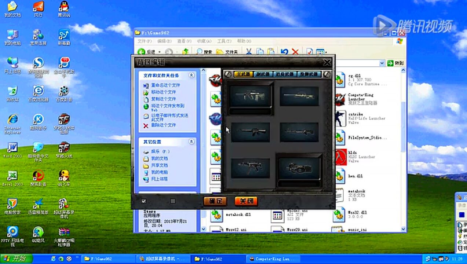Select the highlighted bullpup rifle thumbnail
Image resolution: width=467 pixels, height=264 pixels.
click(251, 97)
